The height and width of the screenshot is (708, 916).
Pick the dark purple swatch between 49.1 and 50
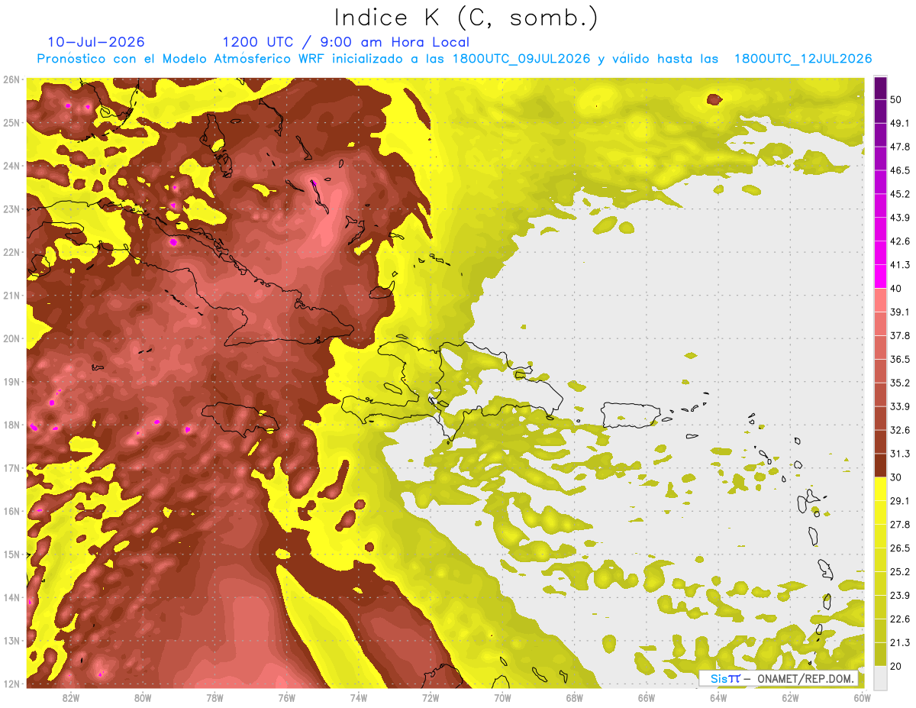click(x=880, y=111)
